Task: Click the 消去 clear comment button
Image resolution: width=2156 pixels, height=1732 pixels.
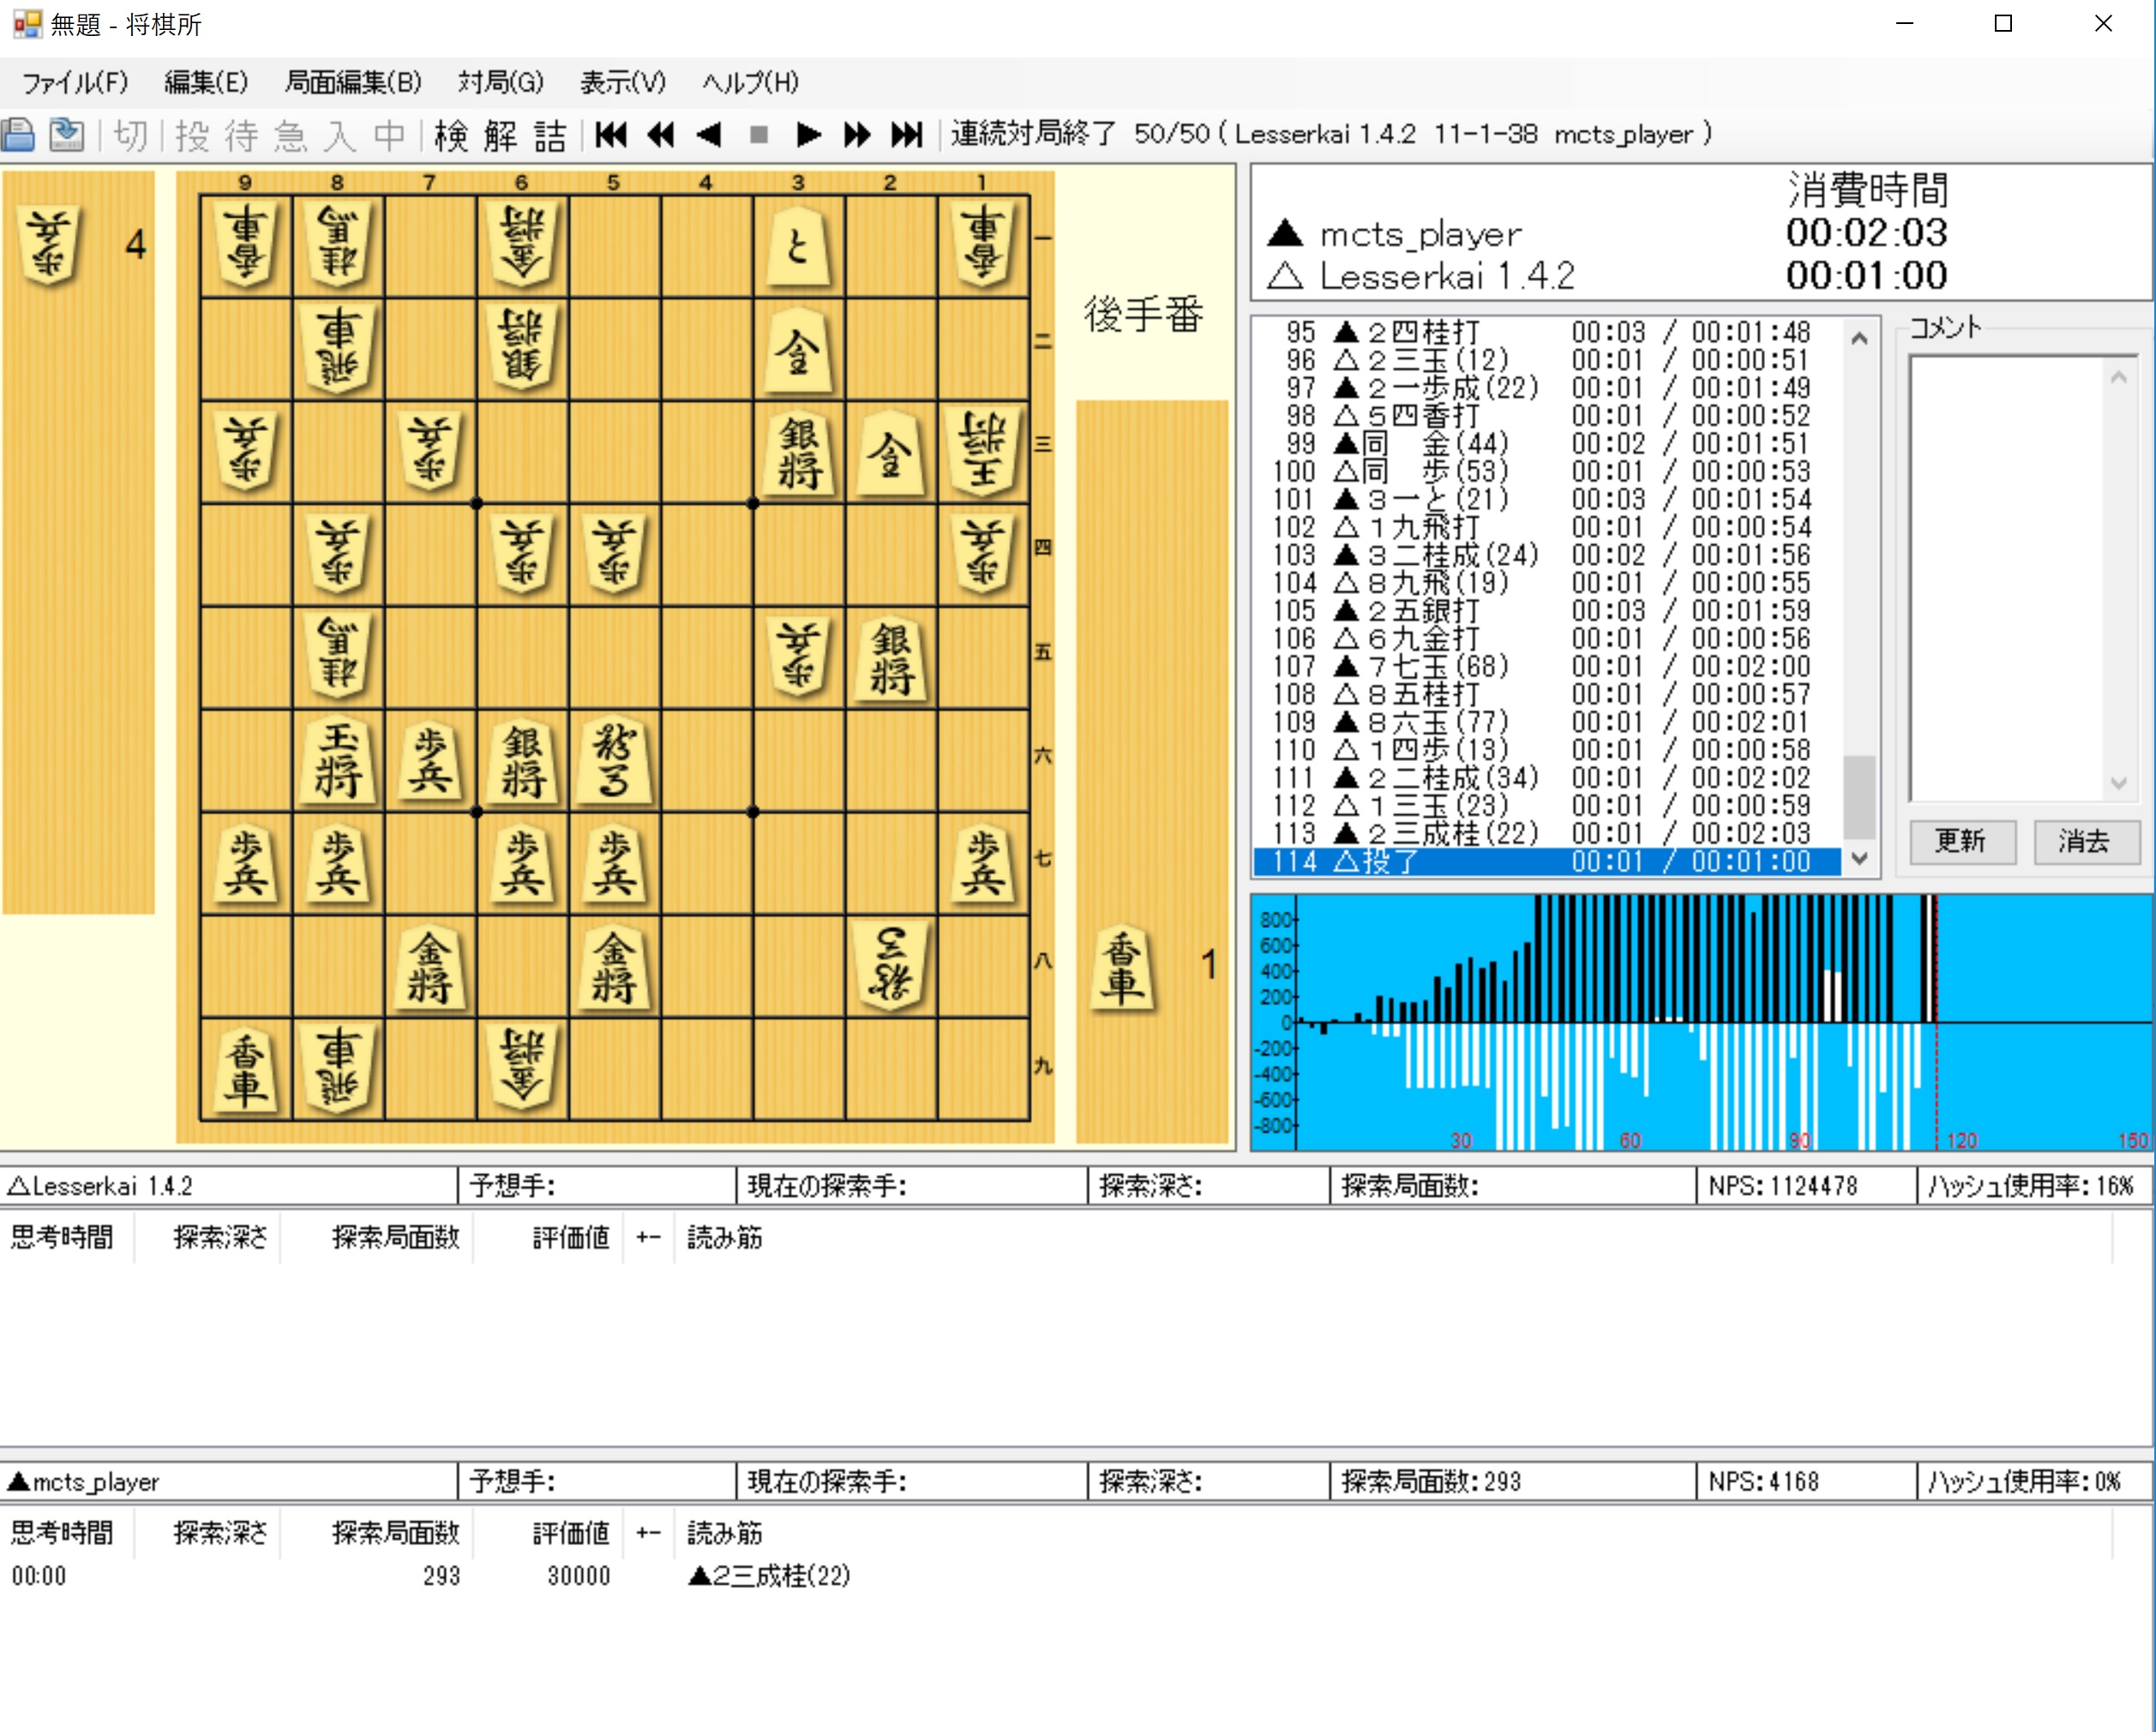Action: [x=2084, y=841]
